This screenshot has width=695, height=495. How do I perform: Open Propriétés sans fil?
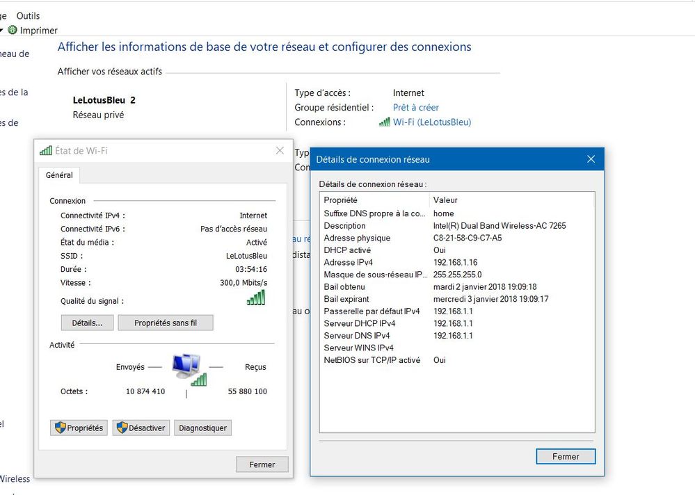[166, 323]
